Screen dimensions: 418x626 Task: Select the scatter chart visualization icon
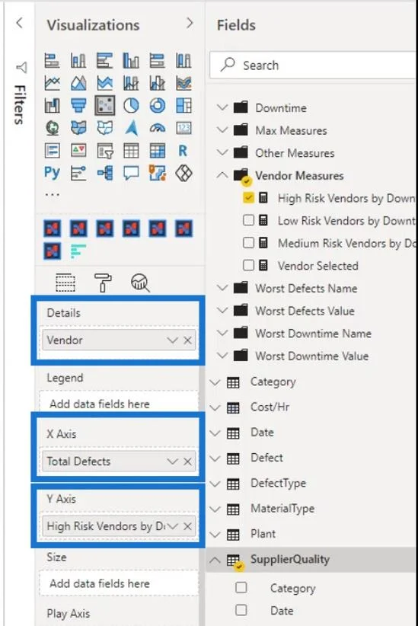(x=105, y=105)
